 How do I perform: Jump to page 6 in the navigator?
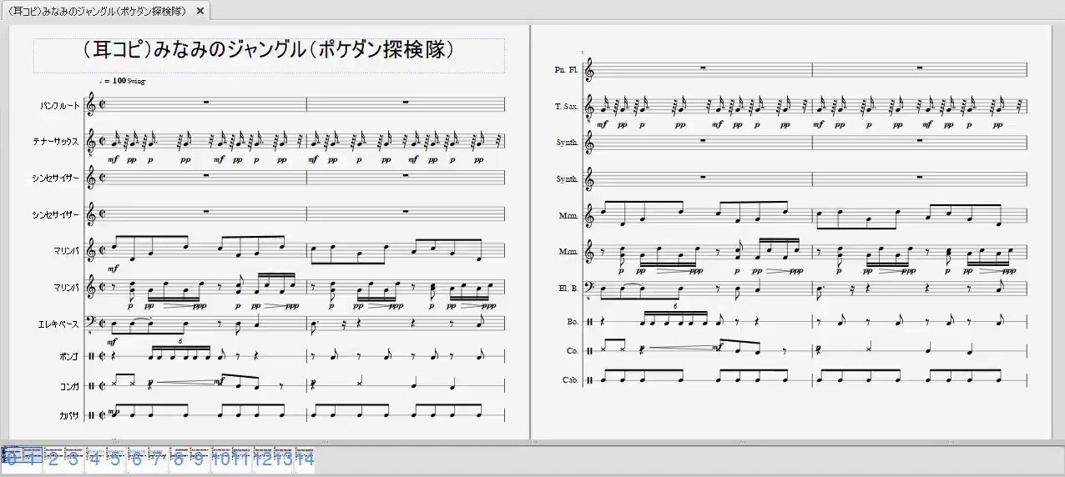[x=136, y=458]
